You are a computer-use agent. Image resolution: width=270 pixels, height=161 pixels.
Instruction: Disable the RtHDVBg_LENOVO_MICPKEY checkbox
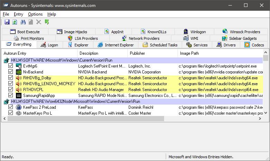10,83
